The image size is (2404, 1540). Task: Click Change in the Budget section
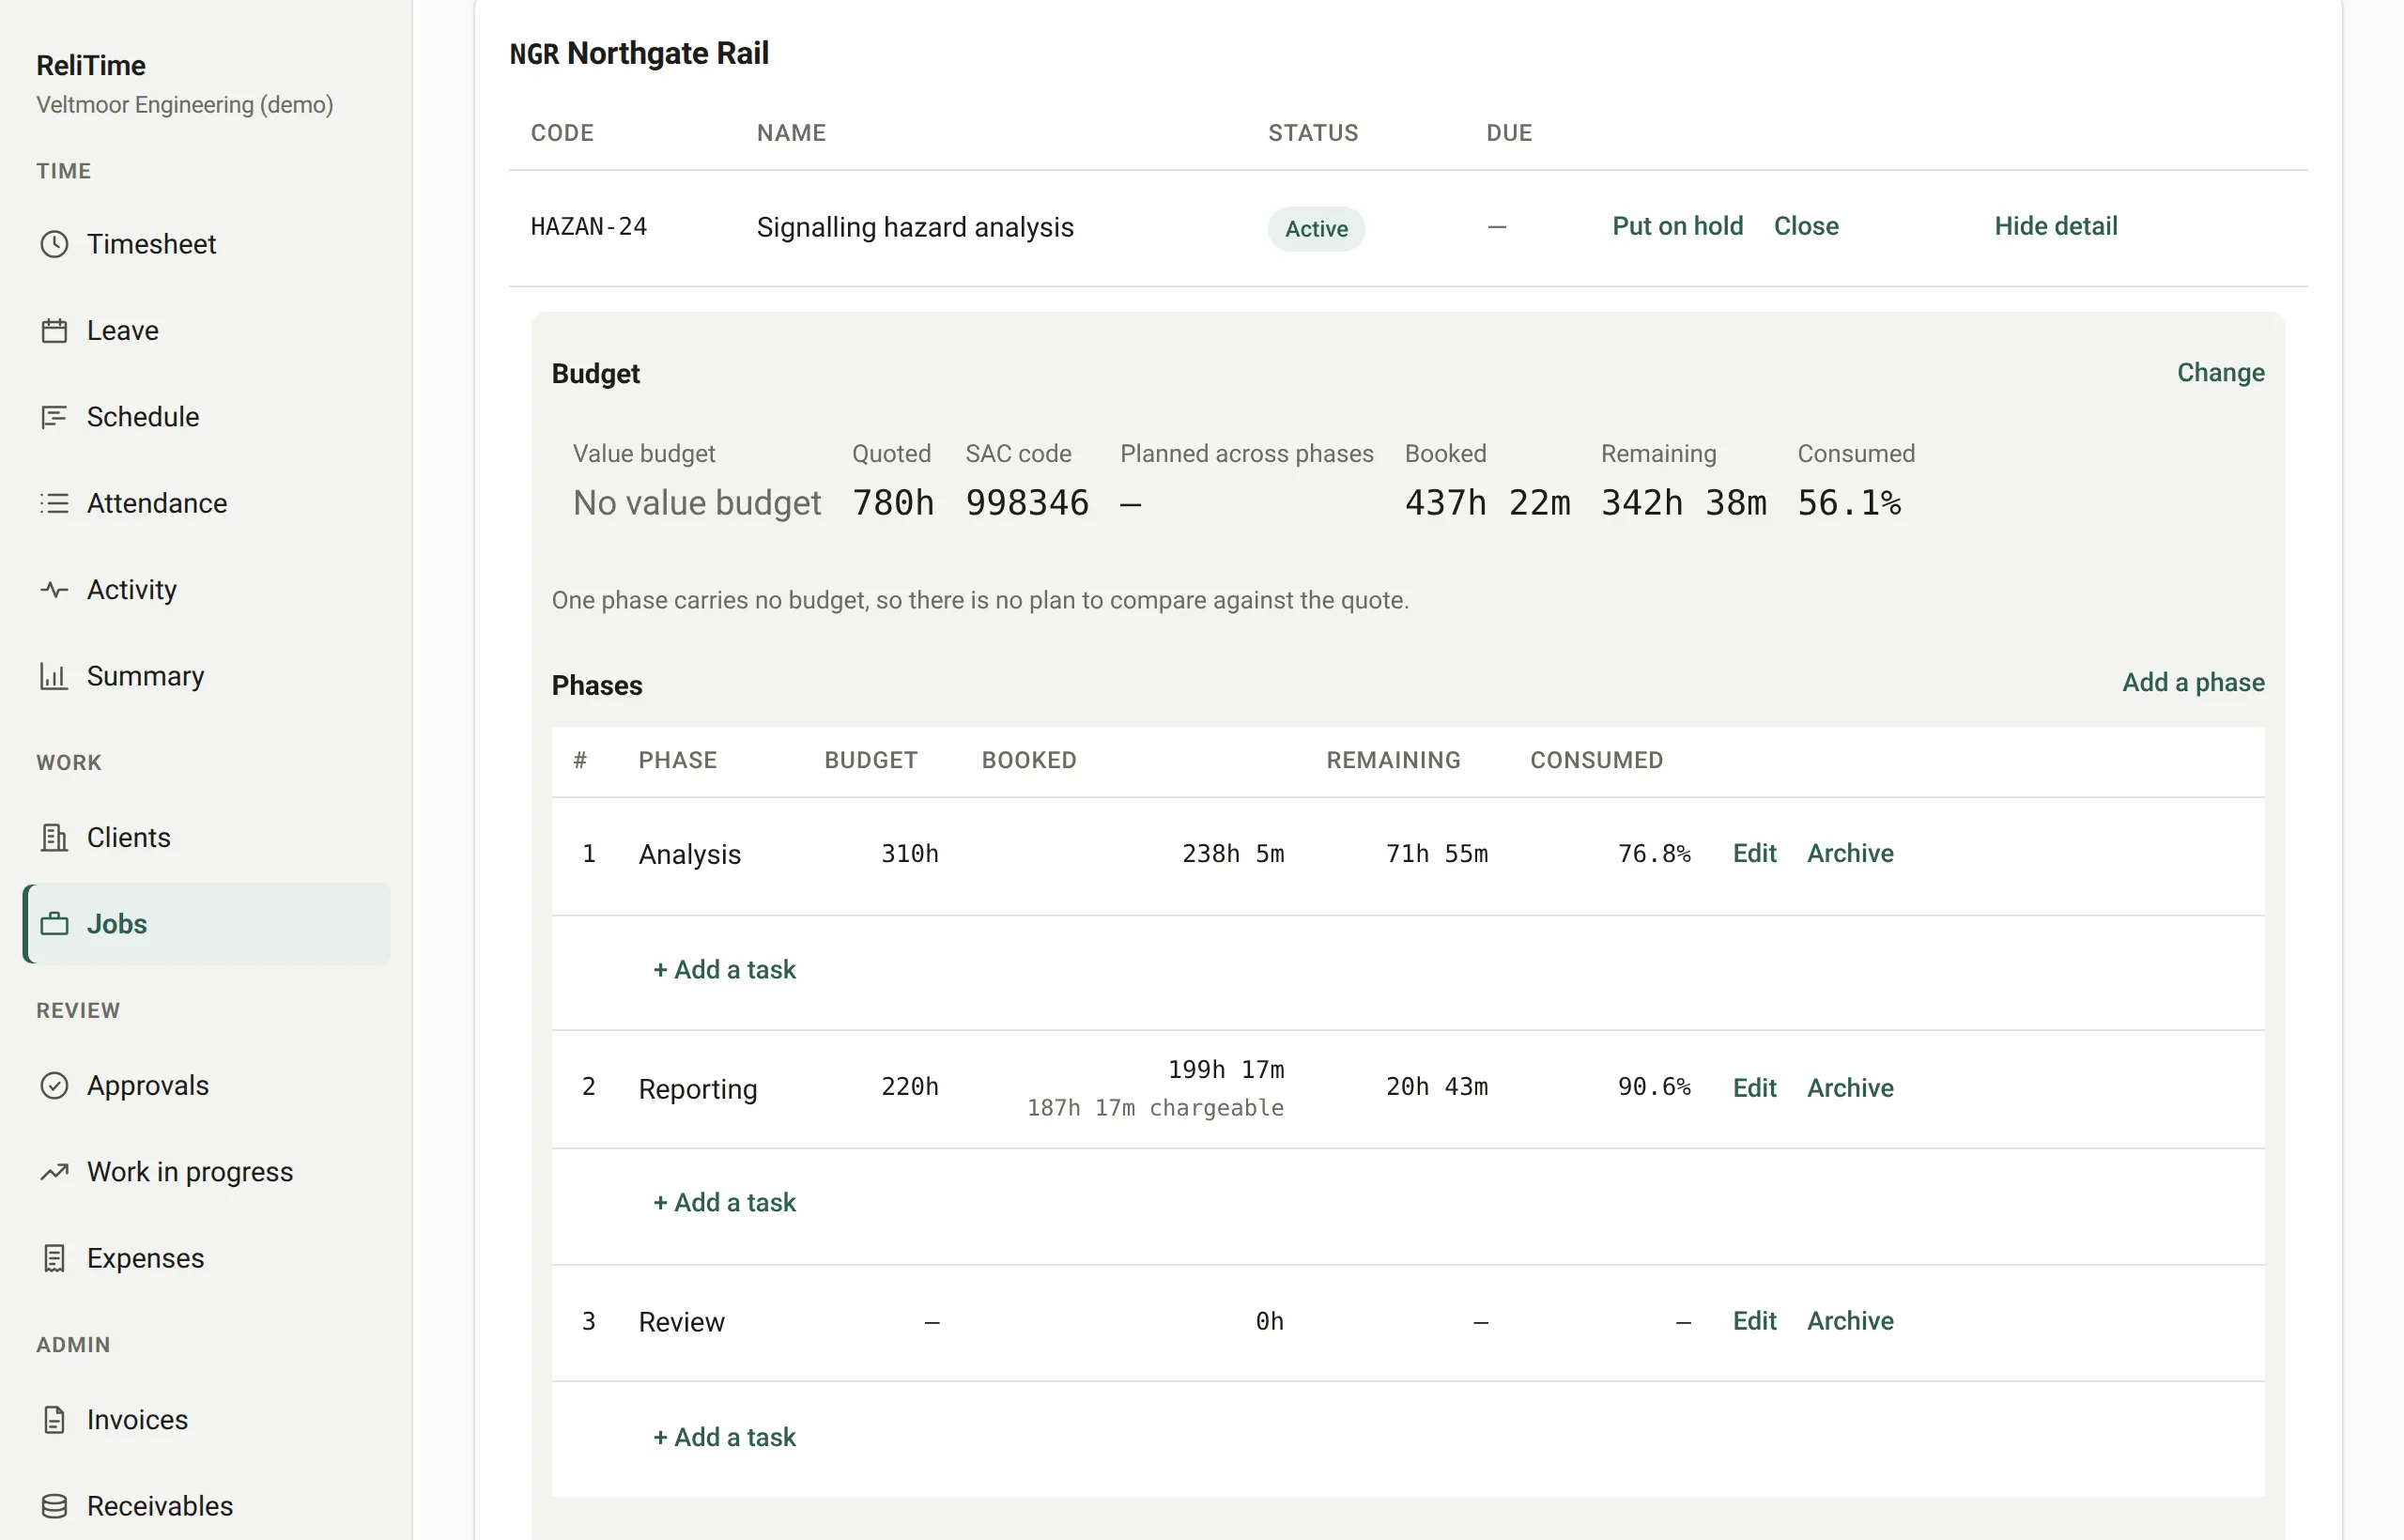coord(2220,373)
